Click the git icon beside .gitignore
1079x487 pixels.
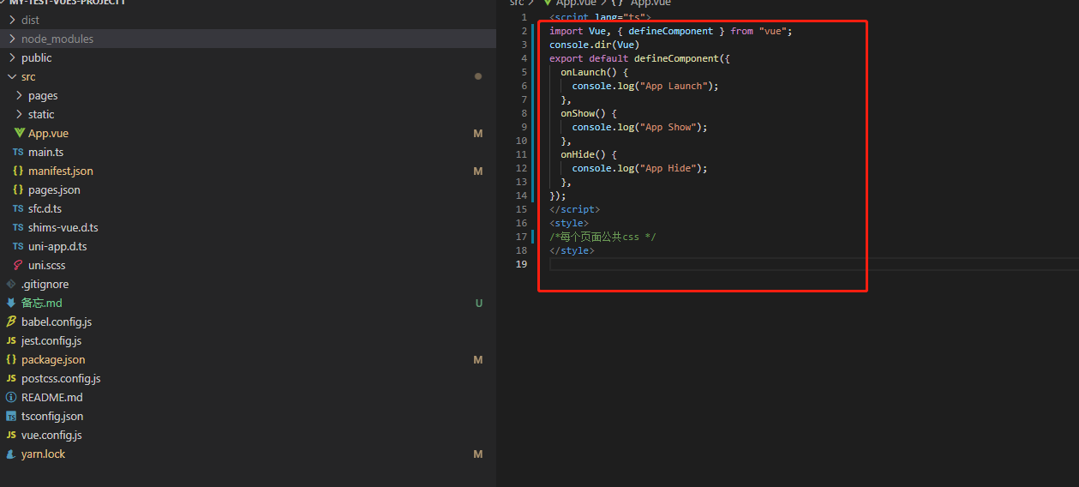[x=11, y=284]
